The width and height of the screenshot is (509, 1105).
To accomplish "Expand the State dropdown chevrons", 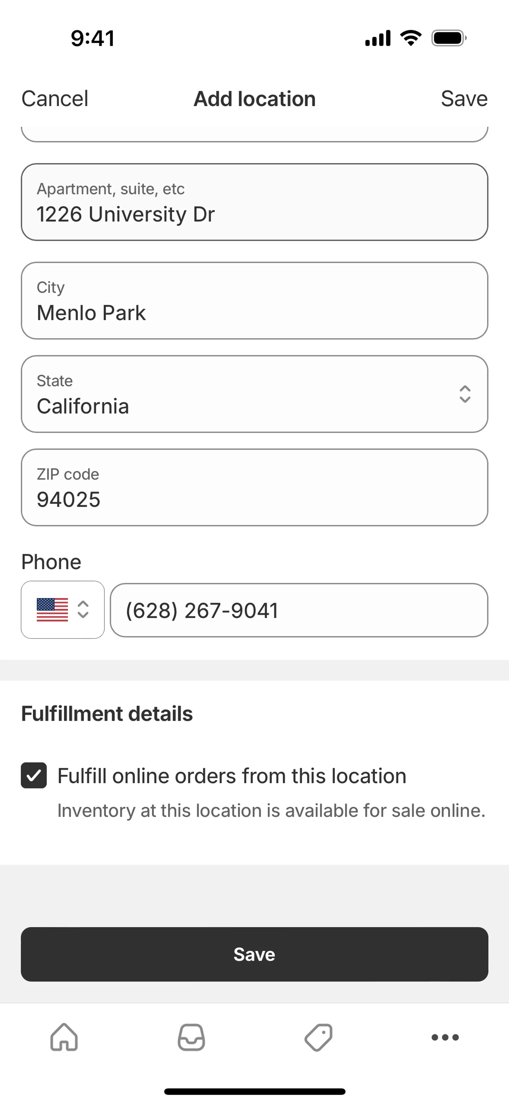I will [x=465, y=394].
